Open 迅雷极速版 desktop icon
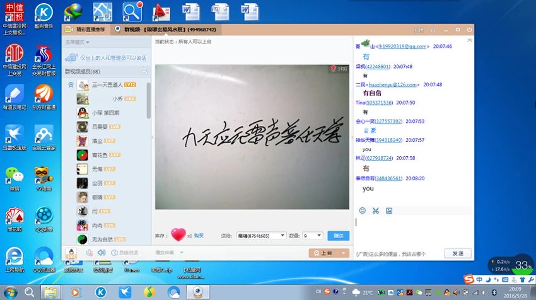The width and height of the screenshot is (536, 300). [15, 137]
